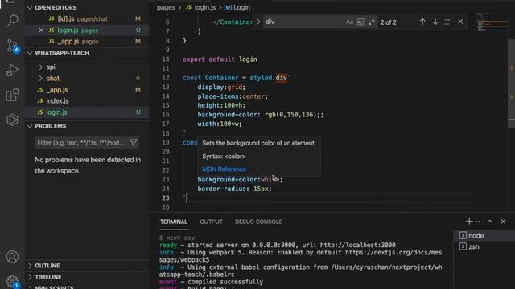Screen dimensions: 515x289
Task: Click rgb(0,150,136) color value on line 16
Action: coord(290,115)
